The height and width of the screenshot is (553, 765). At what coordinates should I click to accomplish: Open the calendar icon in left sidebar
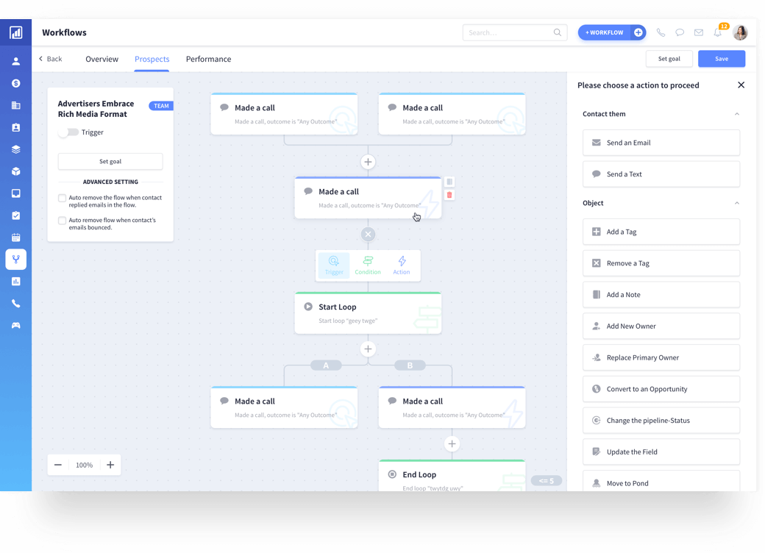(15, 238)
